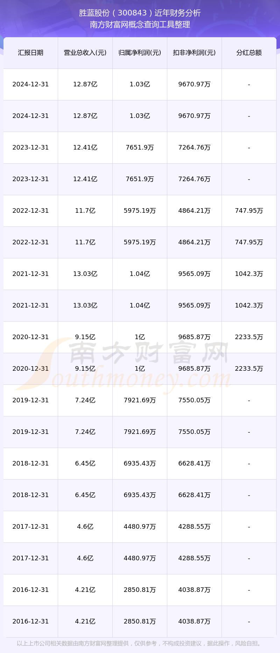Click the 南方财富网概念查询工具整理 subtitle
Image resolution: width=280 pixels, height=653 pixels.
[x=140, y=25]
